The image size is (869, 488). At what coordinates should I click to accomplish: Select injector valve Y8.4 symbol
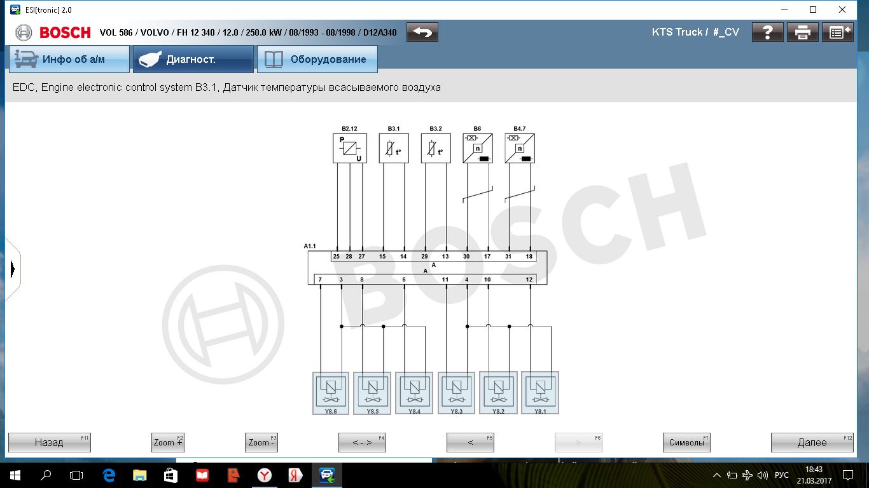click(415, 393)
